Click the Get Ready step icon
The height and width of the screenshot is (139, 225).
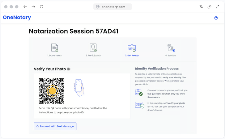(x=132, y=48)
